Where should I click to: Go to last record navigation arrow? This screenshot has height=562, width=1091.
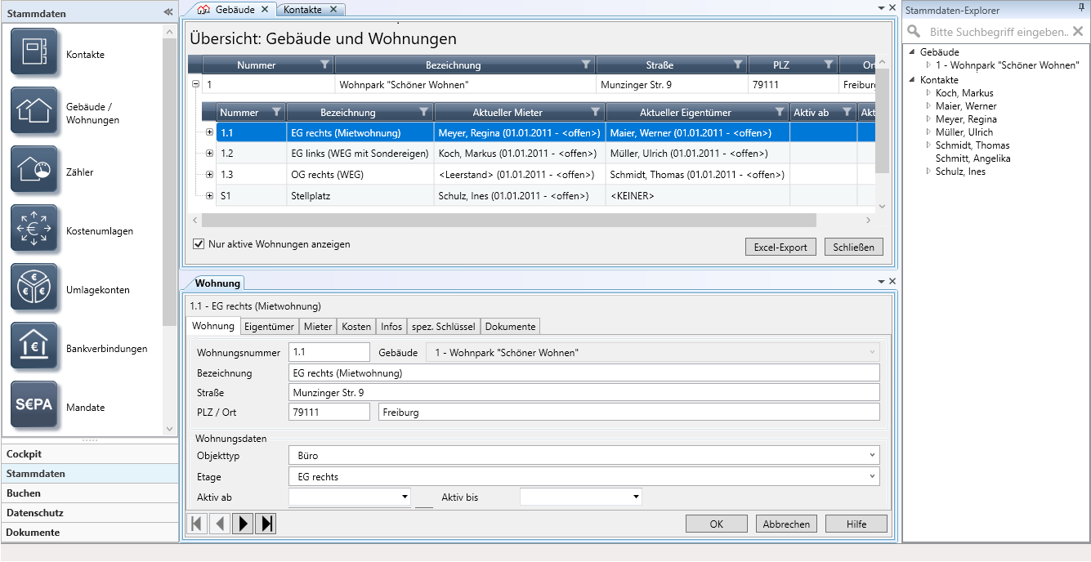point(265,524)
